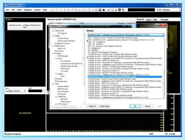Screen dimensions: 185x140
Task: Click the RG ReplayGain toolbar icon
Action: (96, 10)
